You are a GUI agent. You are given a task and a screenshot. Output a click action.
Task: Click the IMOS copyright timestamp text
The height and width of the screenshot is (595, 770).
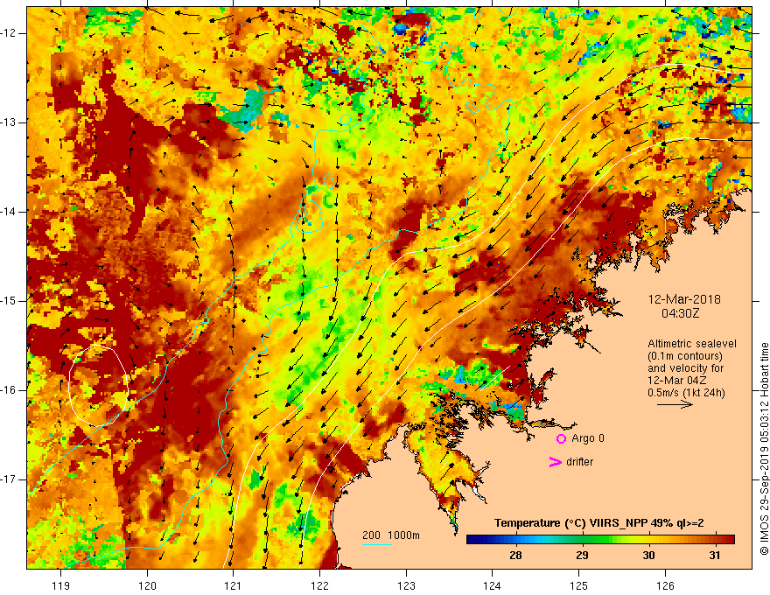pyautogui.click(x=764, y=449)
